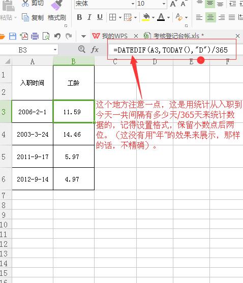
Task: Click the clear formatting eraser icon
Action: tap(179, 17)
